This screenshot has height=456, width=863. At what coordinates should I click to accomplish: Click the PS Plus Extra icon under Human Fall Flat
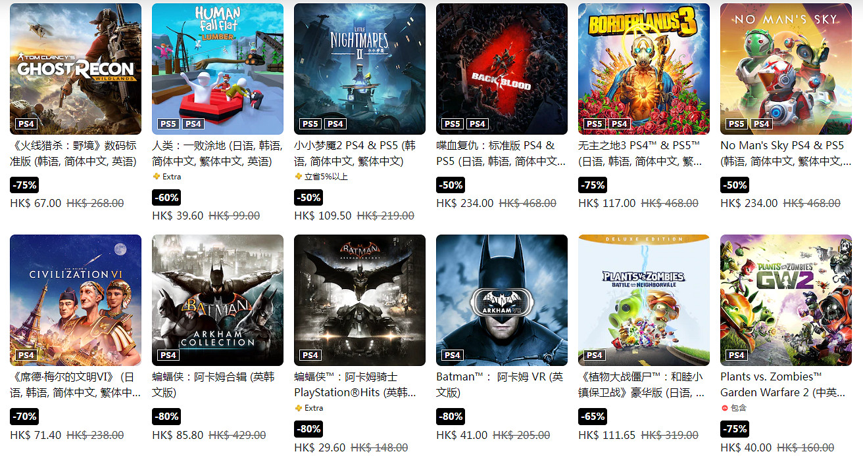tap(156, 177)
